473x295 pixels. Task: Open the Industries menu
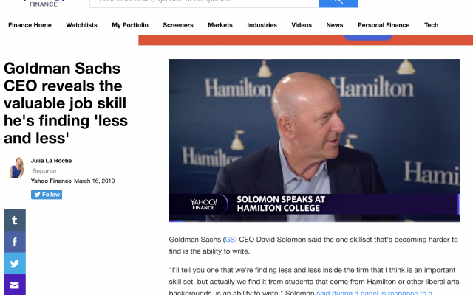click(x=262, y=25)
